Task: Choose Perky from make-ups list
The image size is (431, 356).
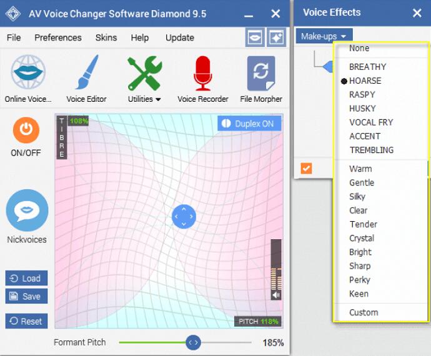Action: 360,280
